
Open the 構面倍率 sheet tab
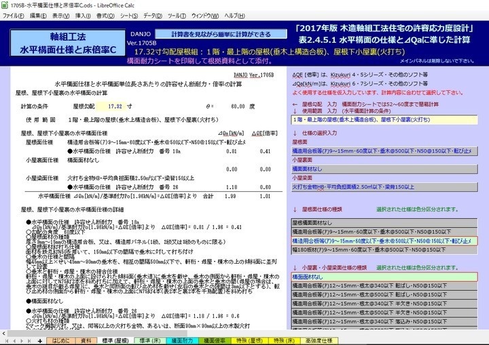point(215,341)
